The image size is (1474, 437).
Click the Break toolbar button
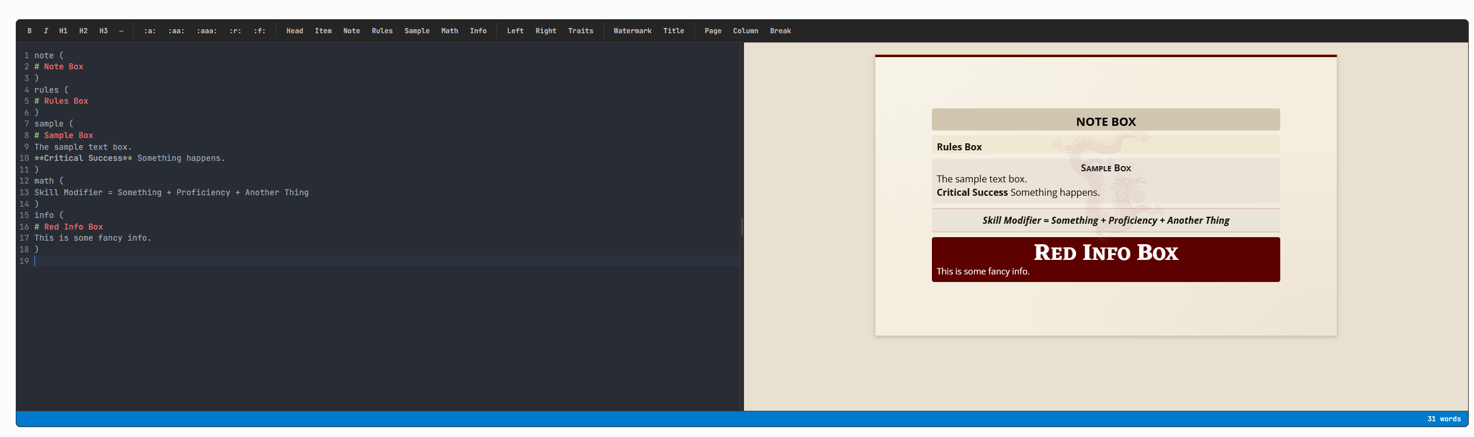780,31
